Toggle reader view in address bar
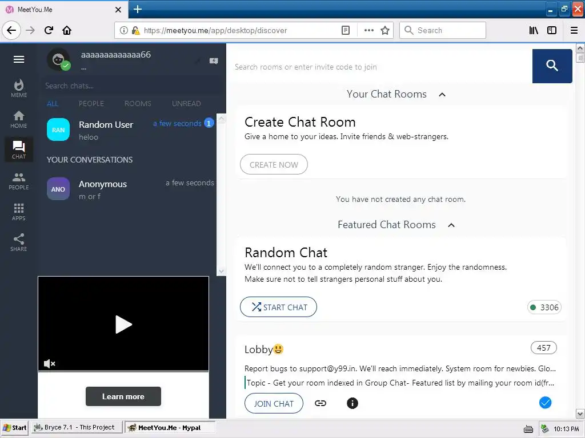This screenshot has width=585, height=438. click(x=346, y=30)
